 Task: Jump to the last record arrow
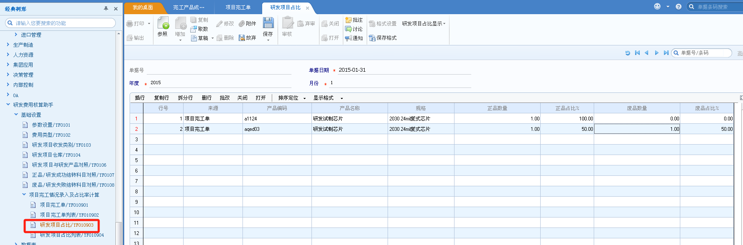pyautogui.click(x=666, y=53)
